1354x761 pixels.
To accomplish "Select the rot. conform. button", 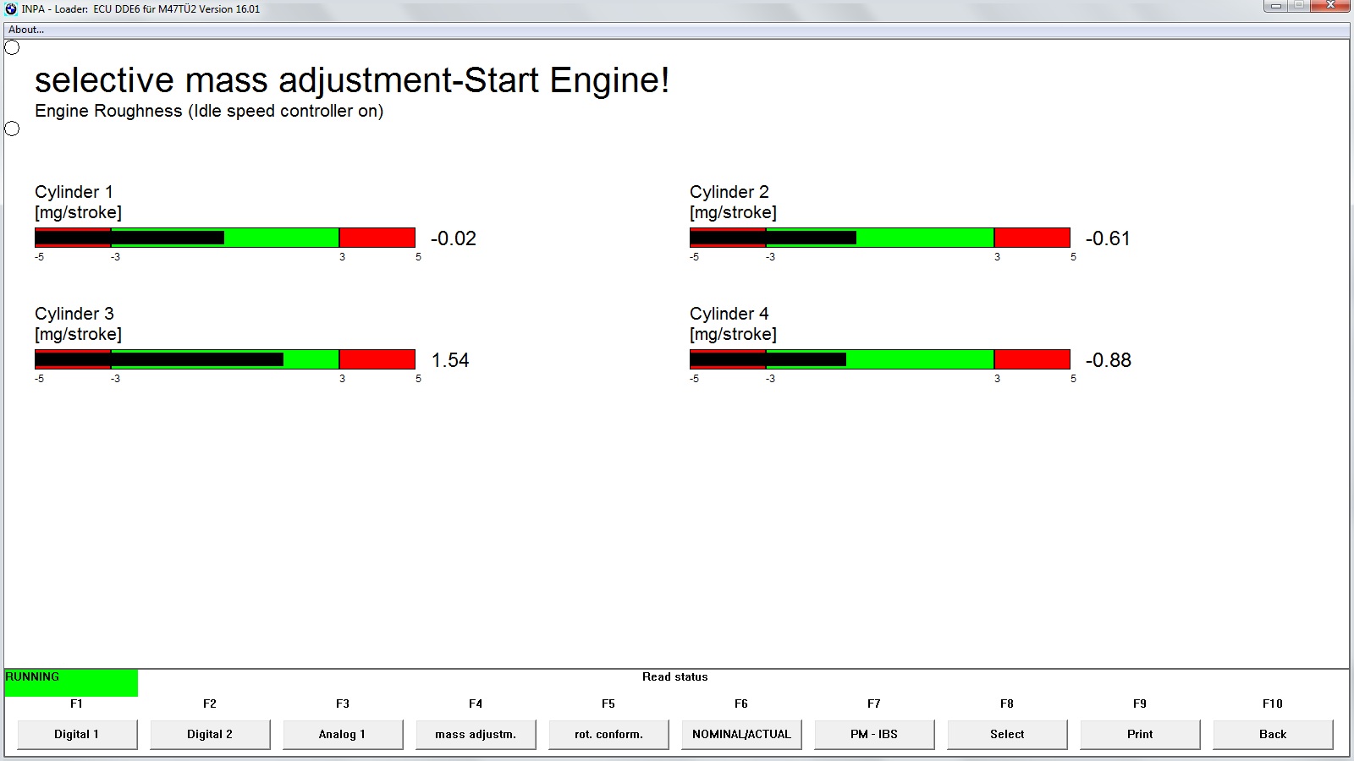I will (x=608, y=734).
